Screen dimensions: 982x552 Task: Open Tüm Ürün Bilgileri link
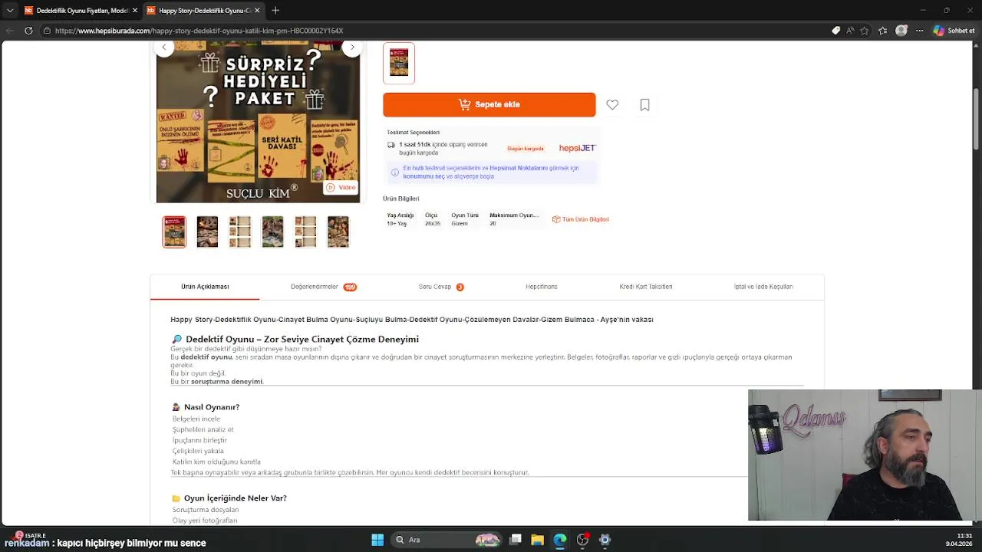[580, 219]
